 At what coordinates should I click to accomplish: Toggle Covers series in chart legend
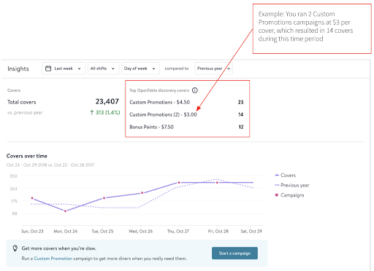click(x=285, y=176)
